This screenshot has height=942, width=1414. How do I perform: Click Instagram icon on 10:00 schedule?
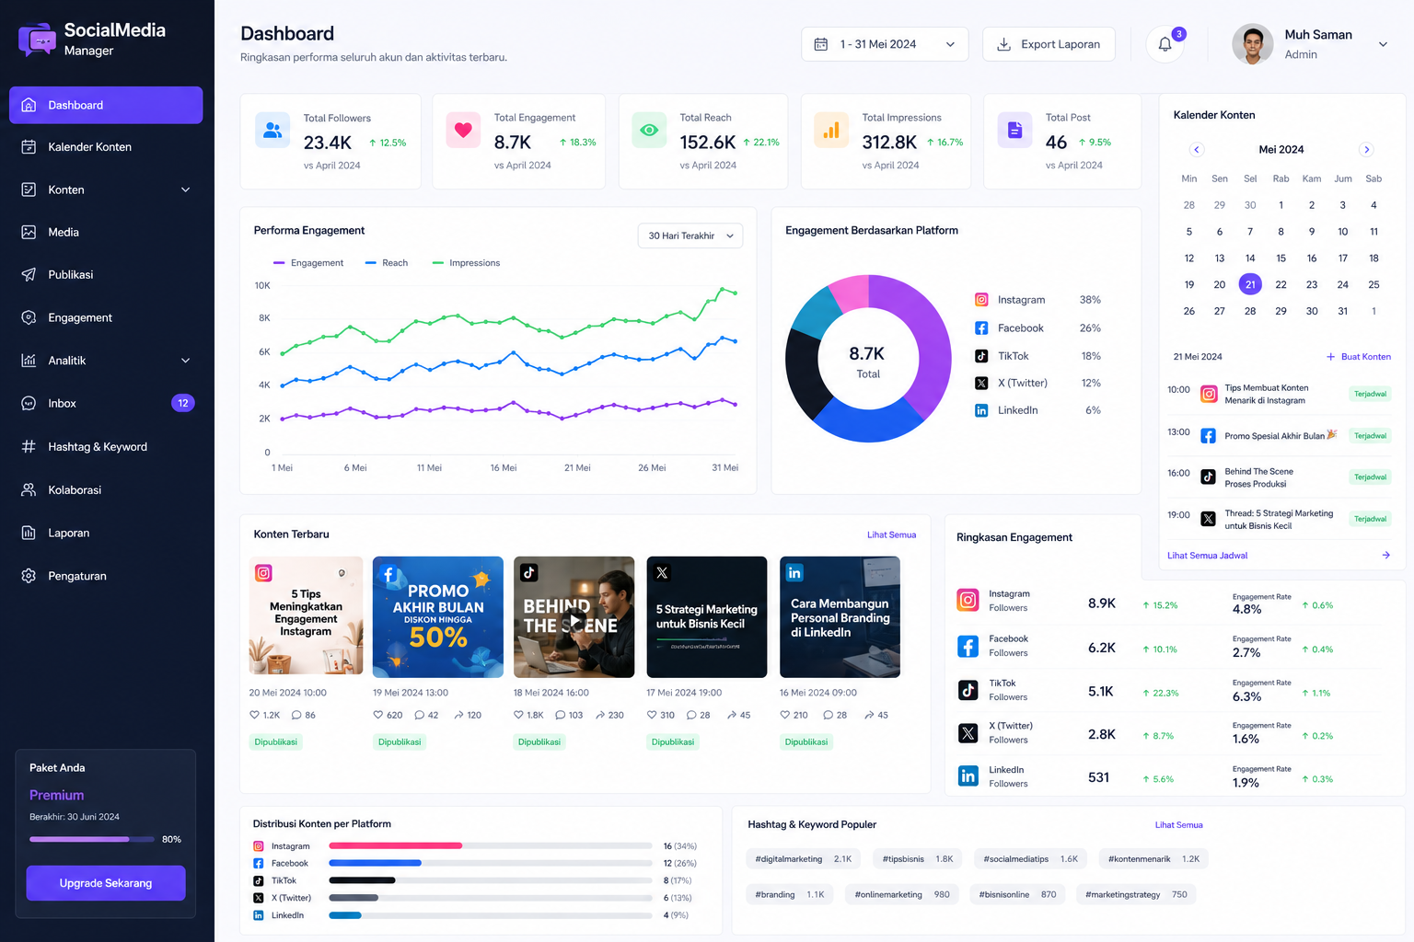[x=1209, y=395]
